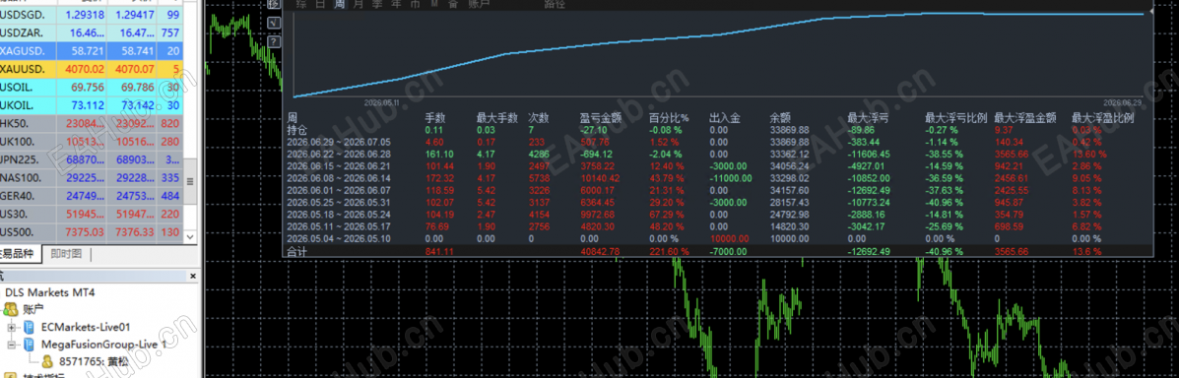The height and width of the screenshot is (378, 1179).
Task: Click the 最大浮亏比例 column header
Action: 954,118
